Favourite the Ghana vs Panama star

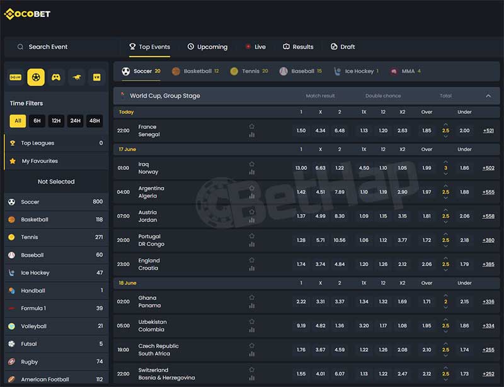(x=251, y=298)
